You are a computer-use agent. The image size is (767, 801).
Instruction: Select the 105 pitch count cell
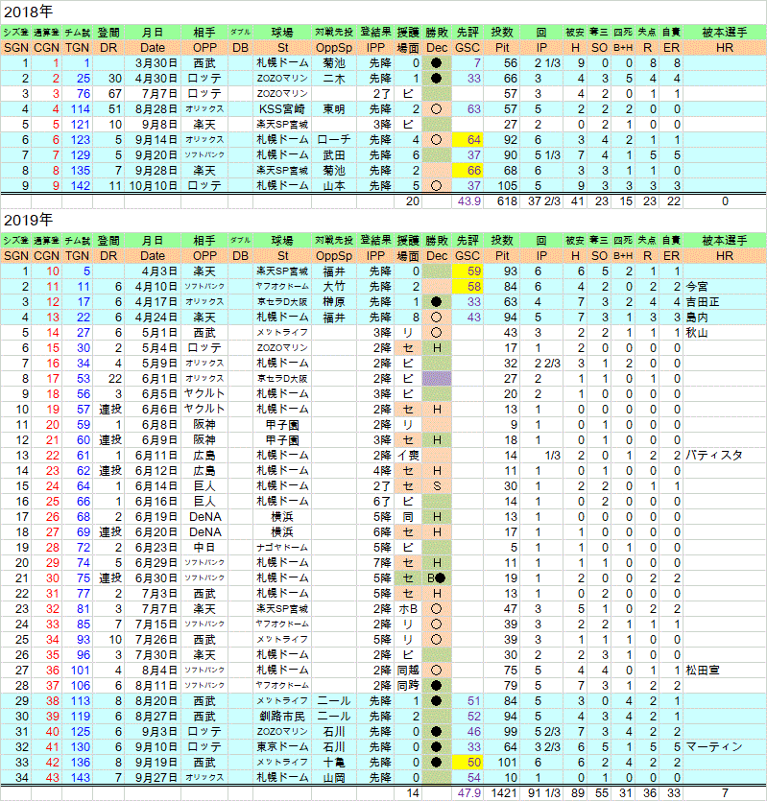pyautogui.click(x=502, y=185)
